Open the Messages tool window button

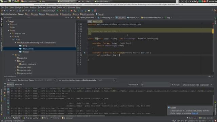click(68, 118)
